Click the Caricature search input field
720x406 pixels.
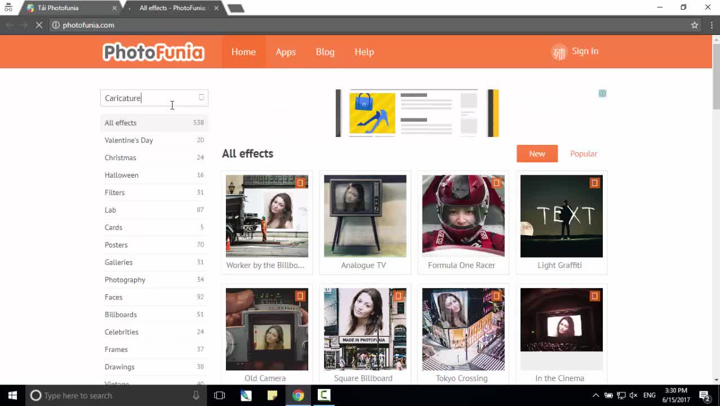pos(154,98)
